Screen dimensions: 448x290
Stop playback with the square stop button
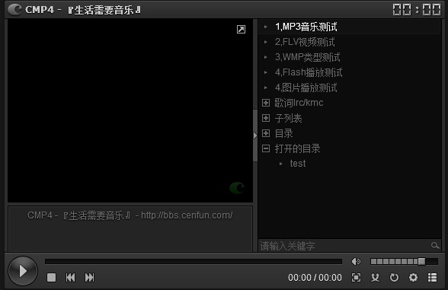(x=52, y=277)
